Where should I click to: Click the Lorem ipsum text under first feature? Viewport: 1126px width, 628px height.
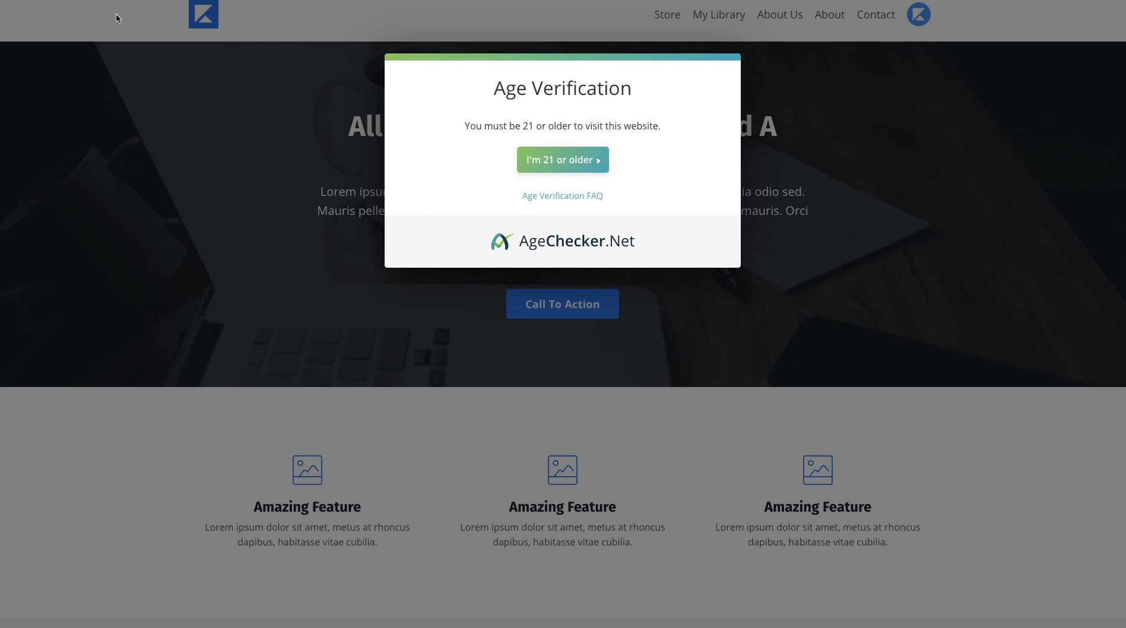pos(307,535)
